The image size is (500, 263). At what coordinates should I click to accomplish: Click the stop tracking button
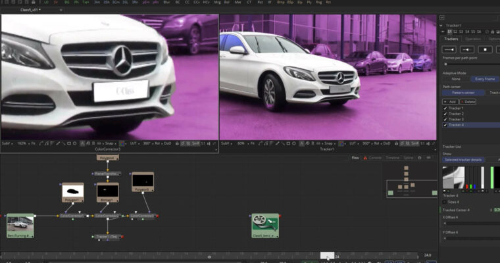click(486, 49)
